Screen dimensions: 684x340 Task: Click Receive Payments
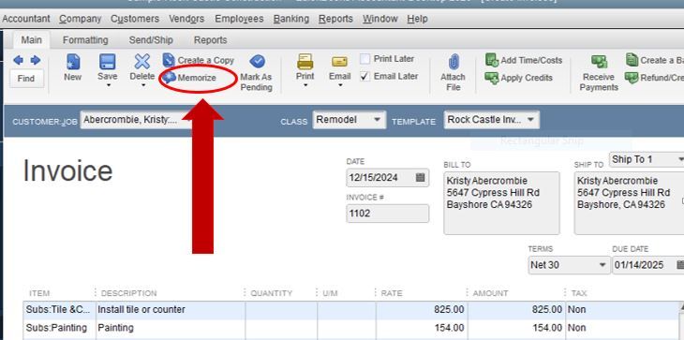599,73
